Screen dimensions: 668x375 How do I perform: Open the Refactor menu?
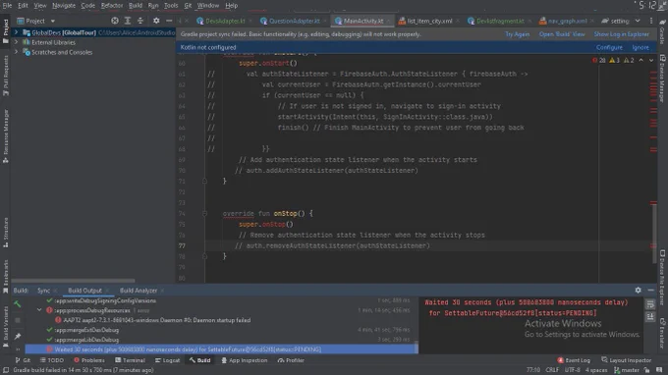(112, 6)
